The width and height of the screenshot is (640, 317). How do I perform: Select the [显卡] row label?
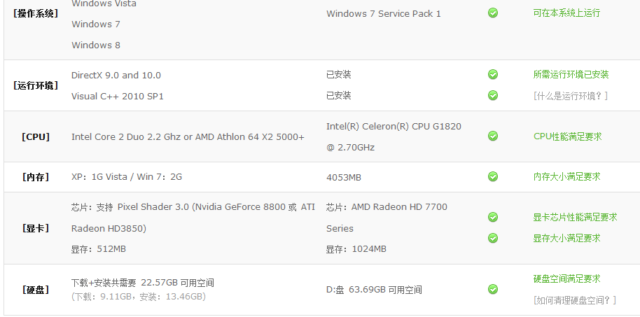(36, 228)
